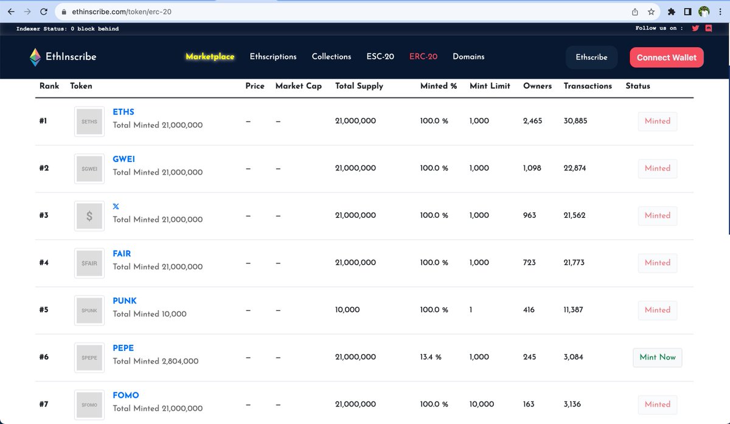Open the FAIR token link

pos(122,254)
